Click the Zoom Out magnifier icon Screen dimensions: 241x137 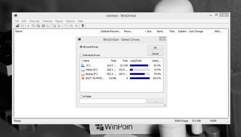[x=76, y=26]
